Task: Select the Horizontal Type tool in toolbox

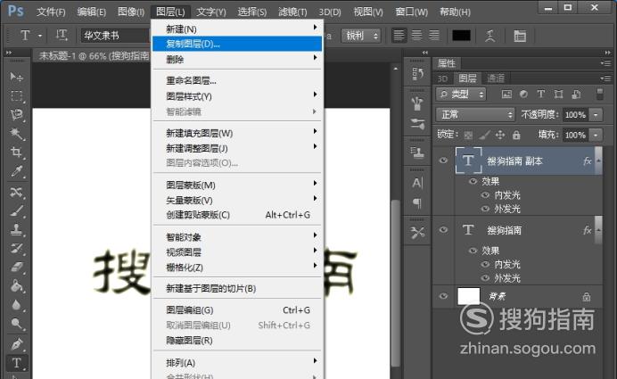Action: [x=16, y=363]
